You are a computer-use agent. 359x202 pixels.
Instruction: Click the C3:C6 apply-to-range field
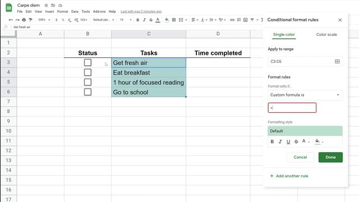pyautogui.click(x=305, y=61)
